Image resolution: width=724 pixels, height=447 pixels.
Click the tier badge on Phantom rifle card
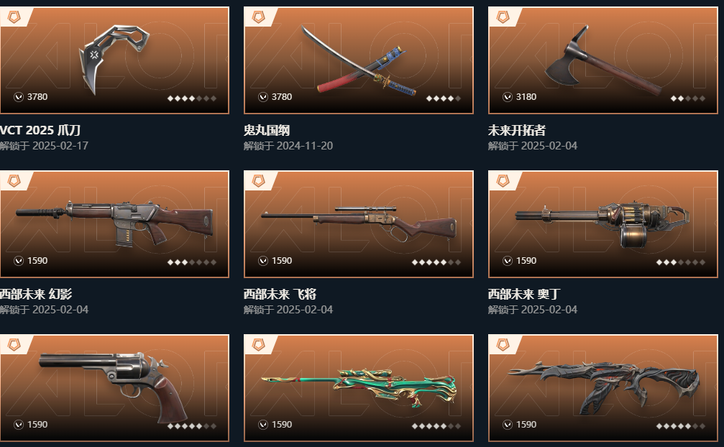(14, 181)
